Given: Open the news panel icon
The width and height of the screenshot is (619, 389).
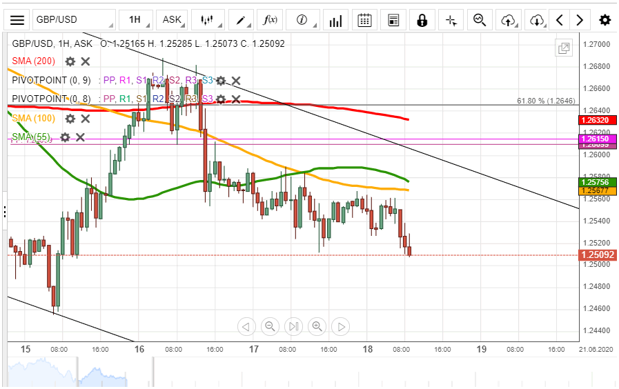Looking at the screenshot, I should pos(393,20).
